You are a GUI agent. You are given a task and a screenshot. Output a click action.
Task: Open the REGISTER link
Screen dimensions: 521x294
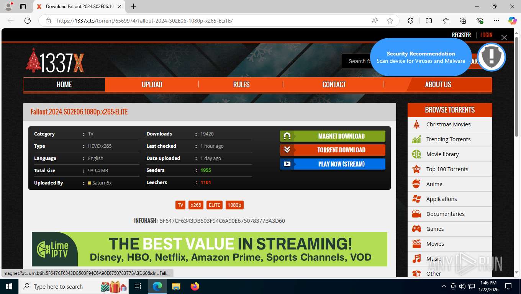(x=461, y=35)
